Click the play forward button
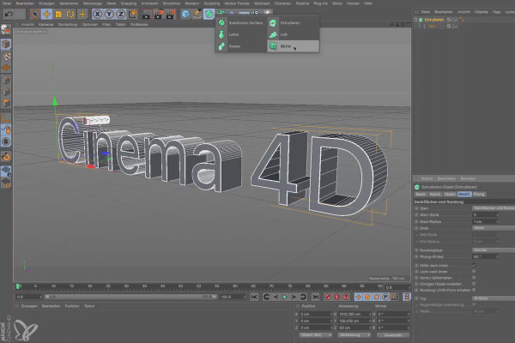Image resolution: width=515 pixels, height=343 pixels. pos(285,297)
